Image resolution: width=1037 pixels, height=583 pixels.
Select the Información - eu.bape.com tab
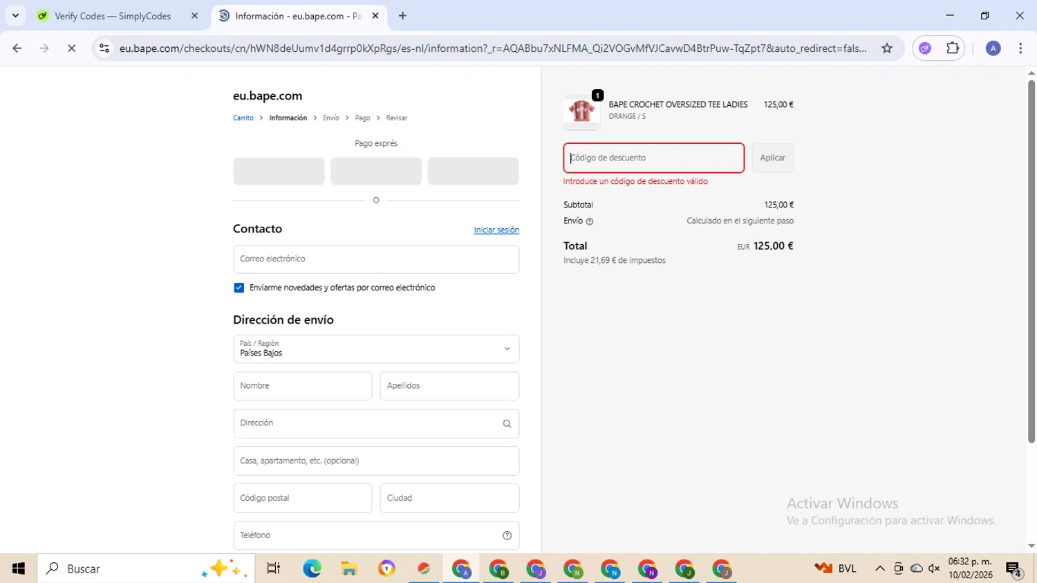pos(299,16)
